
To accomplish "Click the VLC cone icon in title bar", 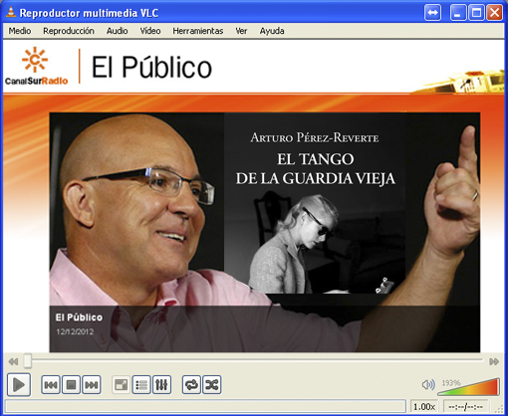I will click(x=11, y=12).
